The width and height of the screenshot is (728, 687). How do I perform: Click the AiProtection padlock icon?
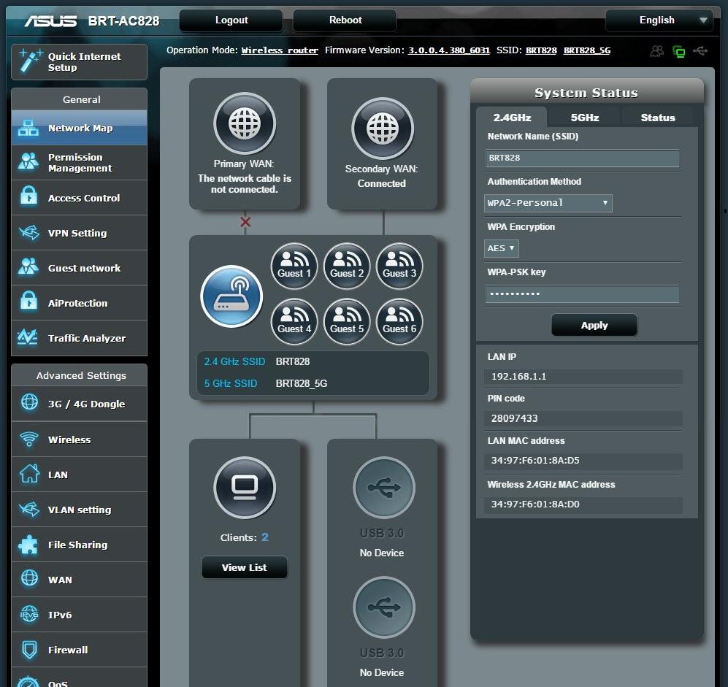click(28, 302)
